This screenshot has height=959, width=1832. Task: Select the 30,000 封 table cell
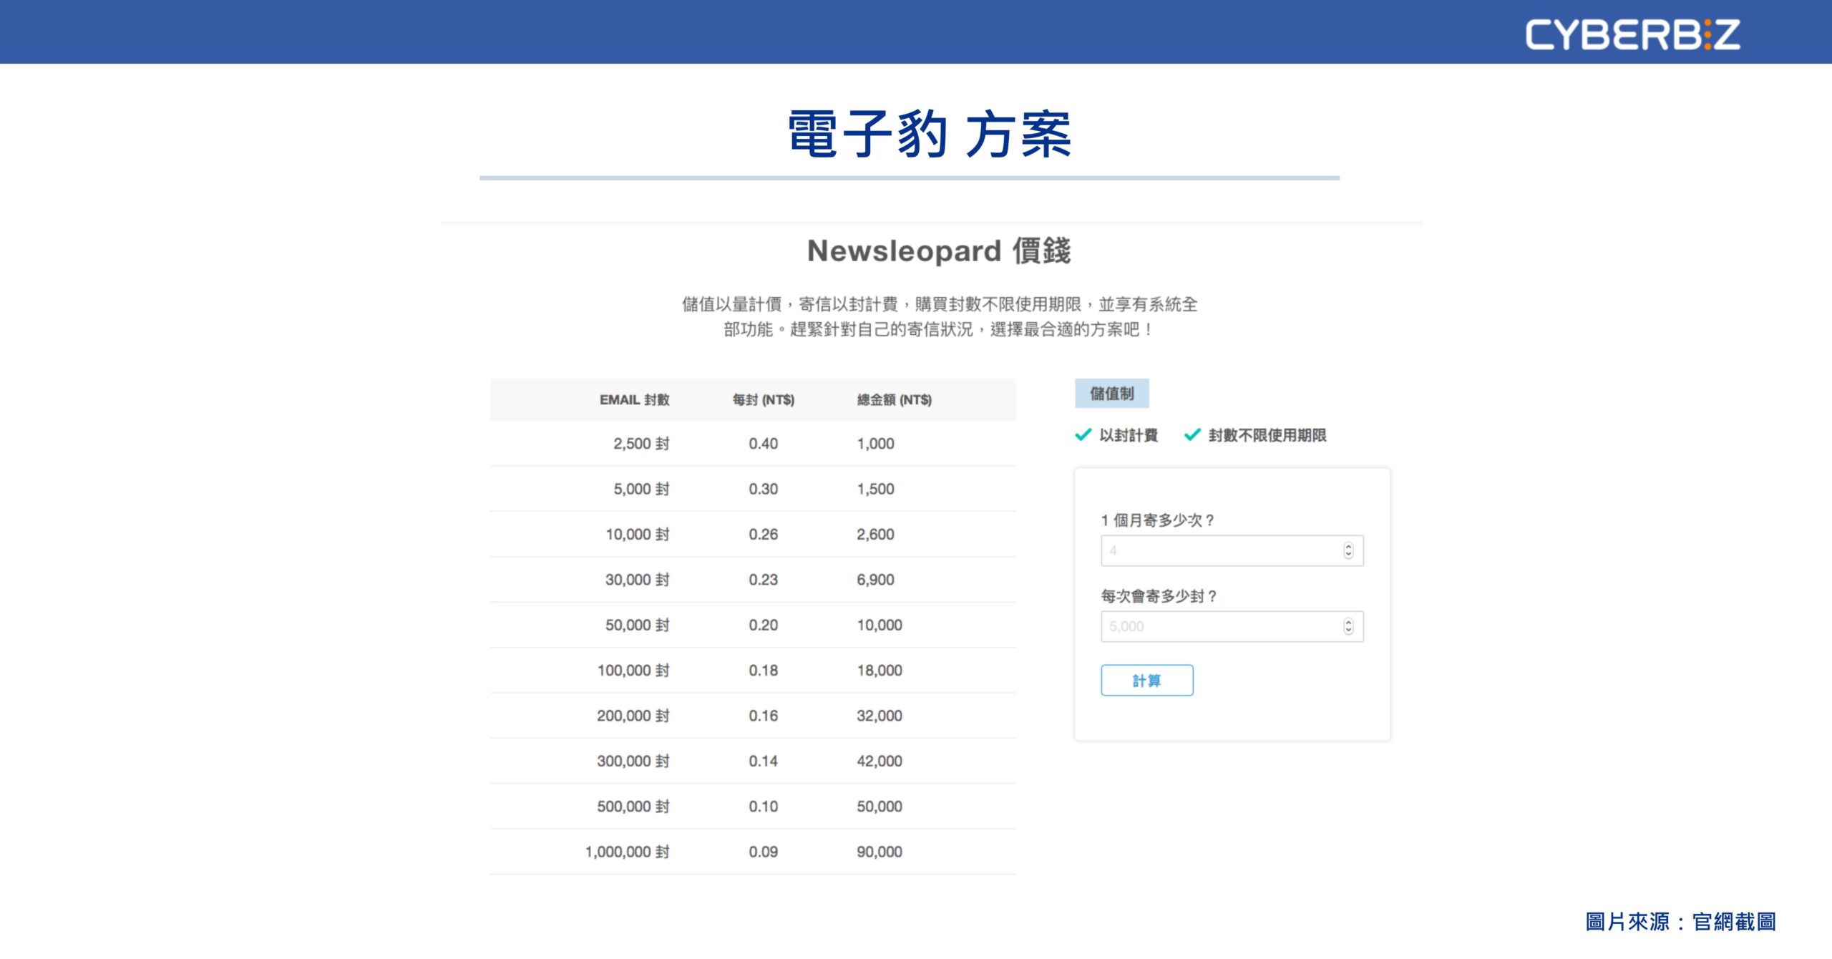coord(637,579)
